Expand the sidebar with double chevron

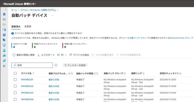(x=6, y=9)
